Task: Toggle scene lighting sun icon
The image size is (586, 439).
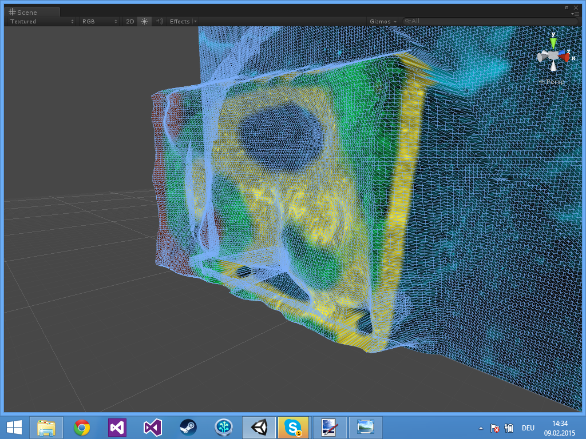Action: coord(145,21)
